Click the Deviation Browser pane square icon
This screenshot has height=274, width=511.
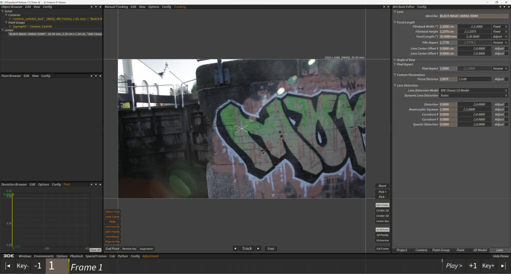[100, 184]
